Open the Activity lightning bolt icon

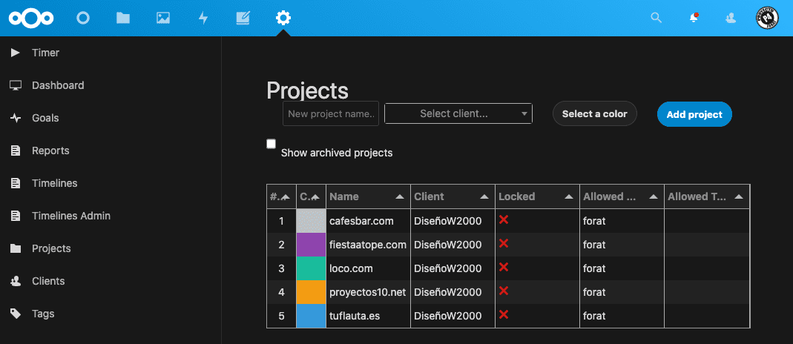(x=203, y=18)
